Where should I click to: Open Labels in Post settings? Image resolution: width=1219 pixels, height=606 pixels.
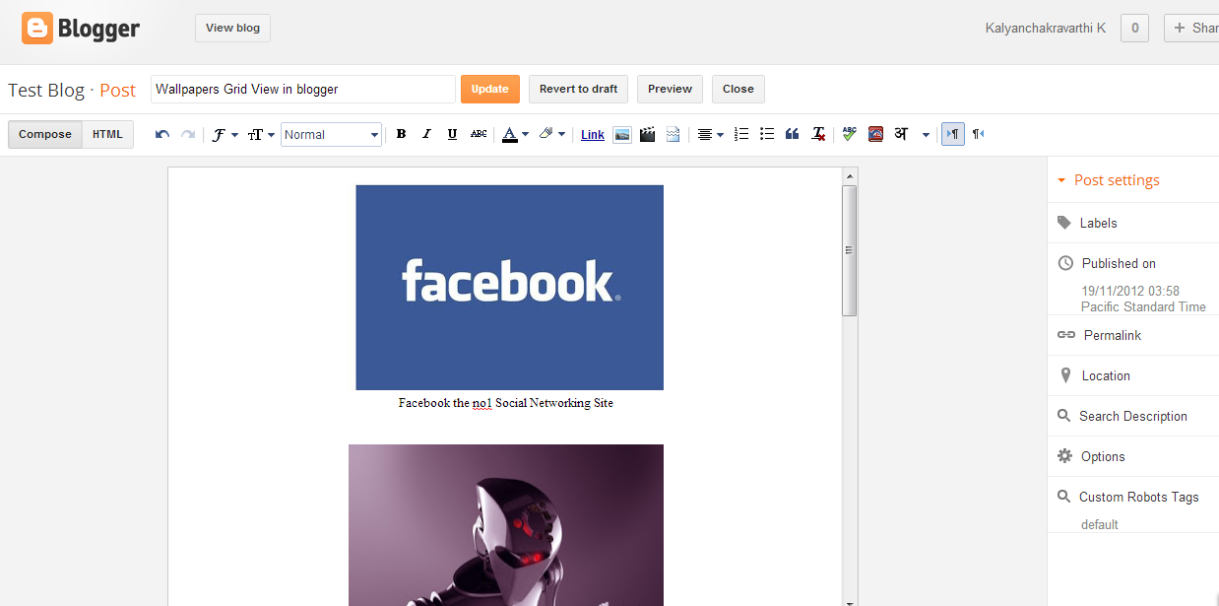1098,223
